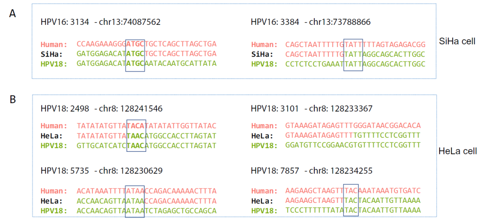Click the panel B label
The image size is (489, 220).
[13, 99]
